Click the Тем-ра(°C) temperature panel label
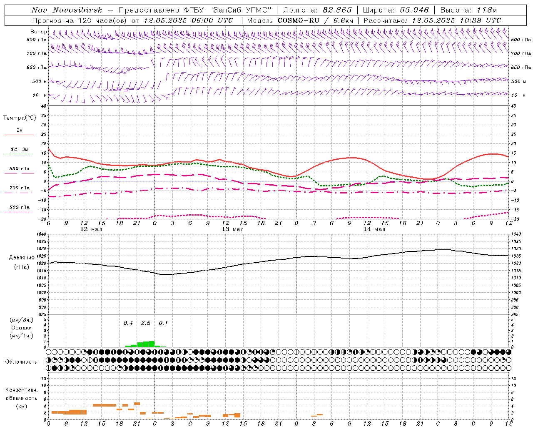Screen dimensions: 533x427 pyautogui.click(x=20, y=118)
